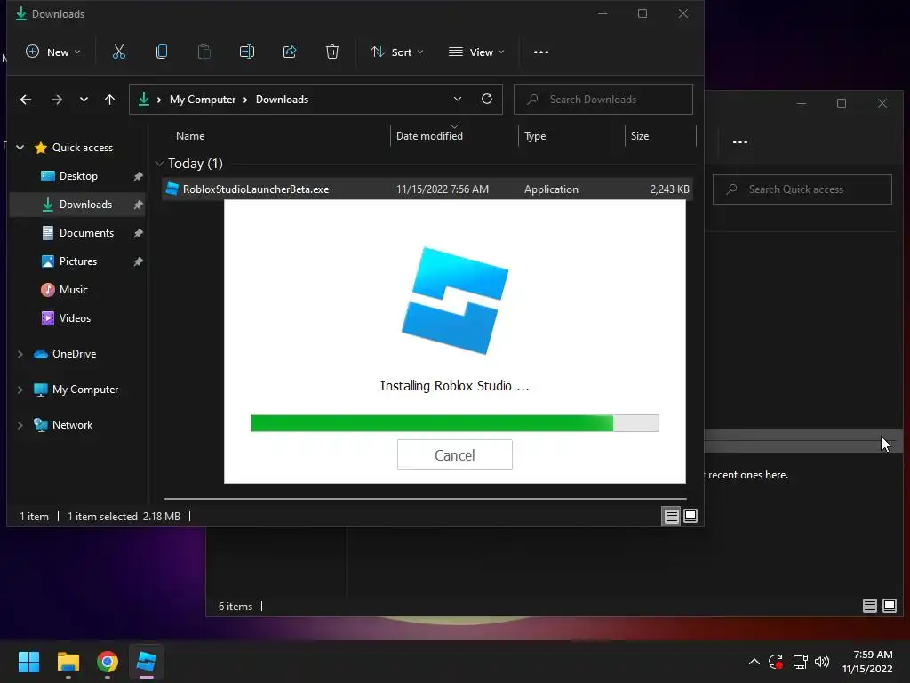
Task: Show hidden system tray icons
Action: 754,662
